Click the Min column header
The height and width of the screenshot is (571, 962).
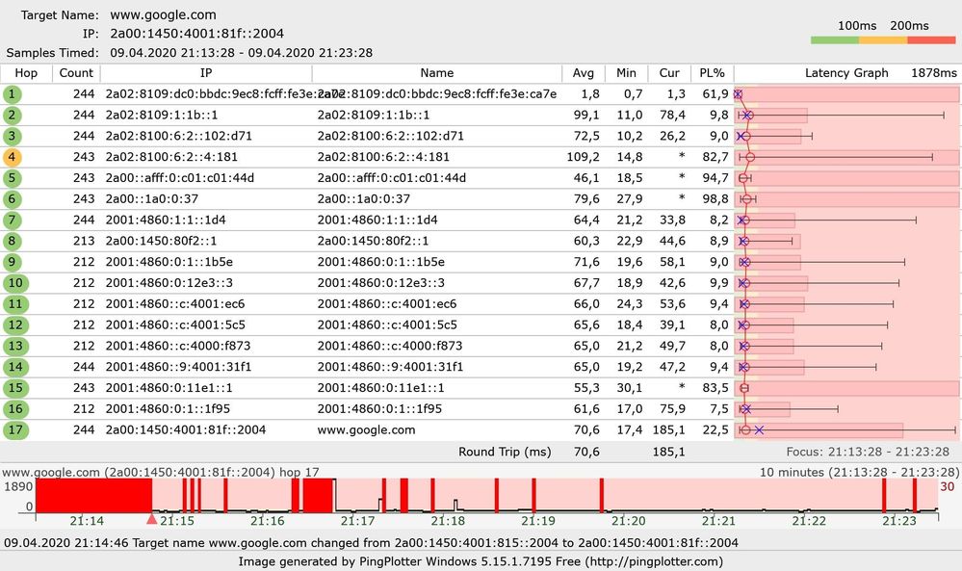[x=626, y=73]
